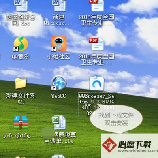158x158 pixels.
Task: Click the WebCC label text
Action: pyautogui.click(x=58, y=96)
